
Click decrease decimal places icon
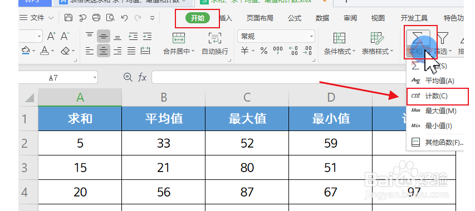(x=307, y=51)
